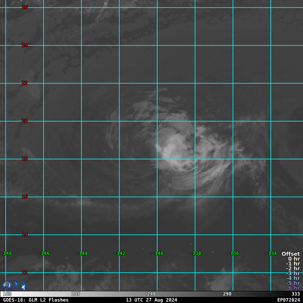Click the 248 value on the colorbar
This screenshot has width=303, height=303.
[x=151, y=294]
